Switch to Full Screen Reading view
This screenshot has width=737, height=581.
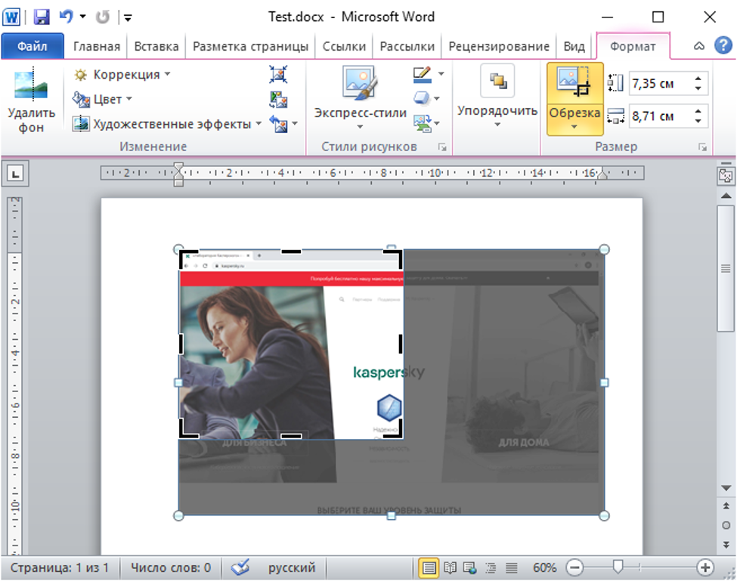pos(450,567)
